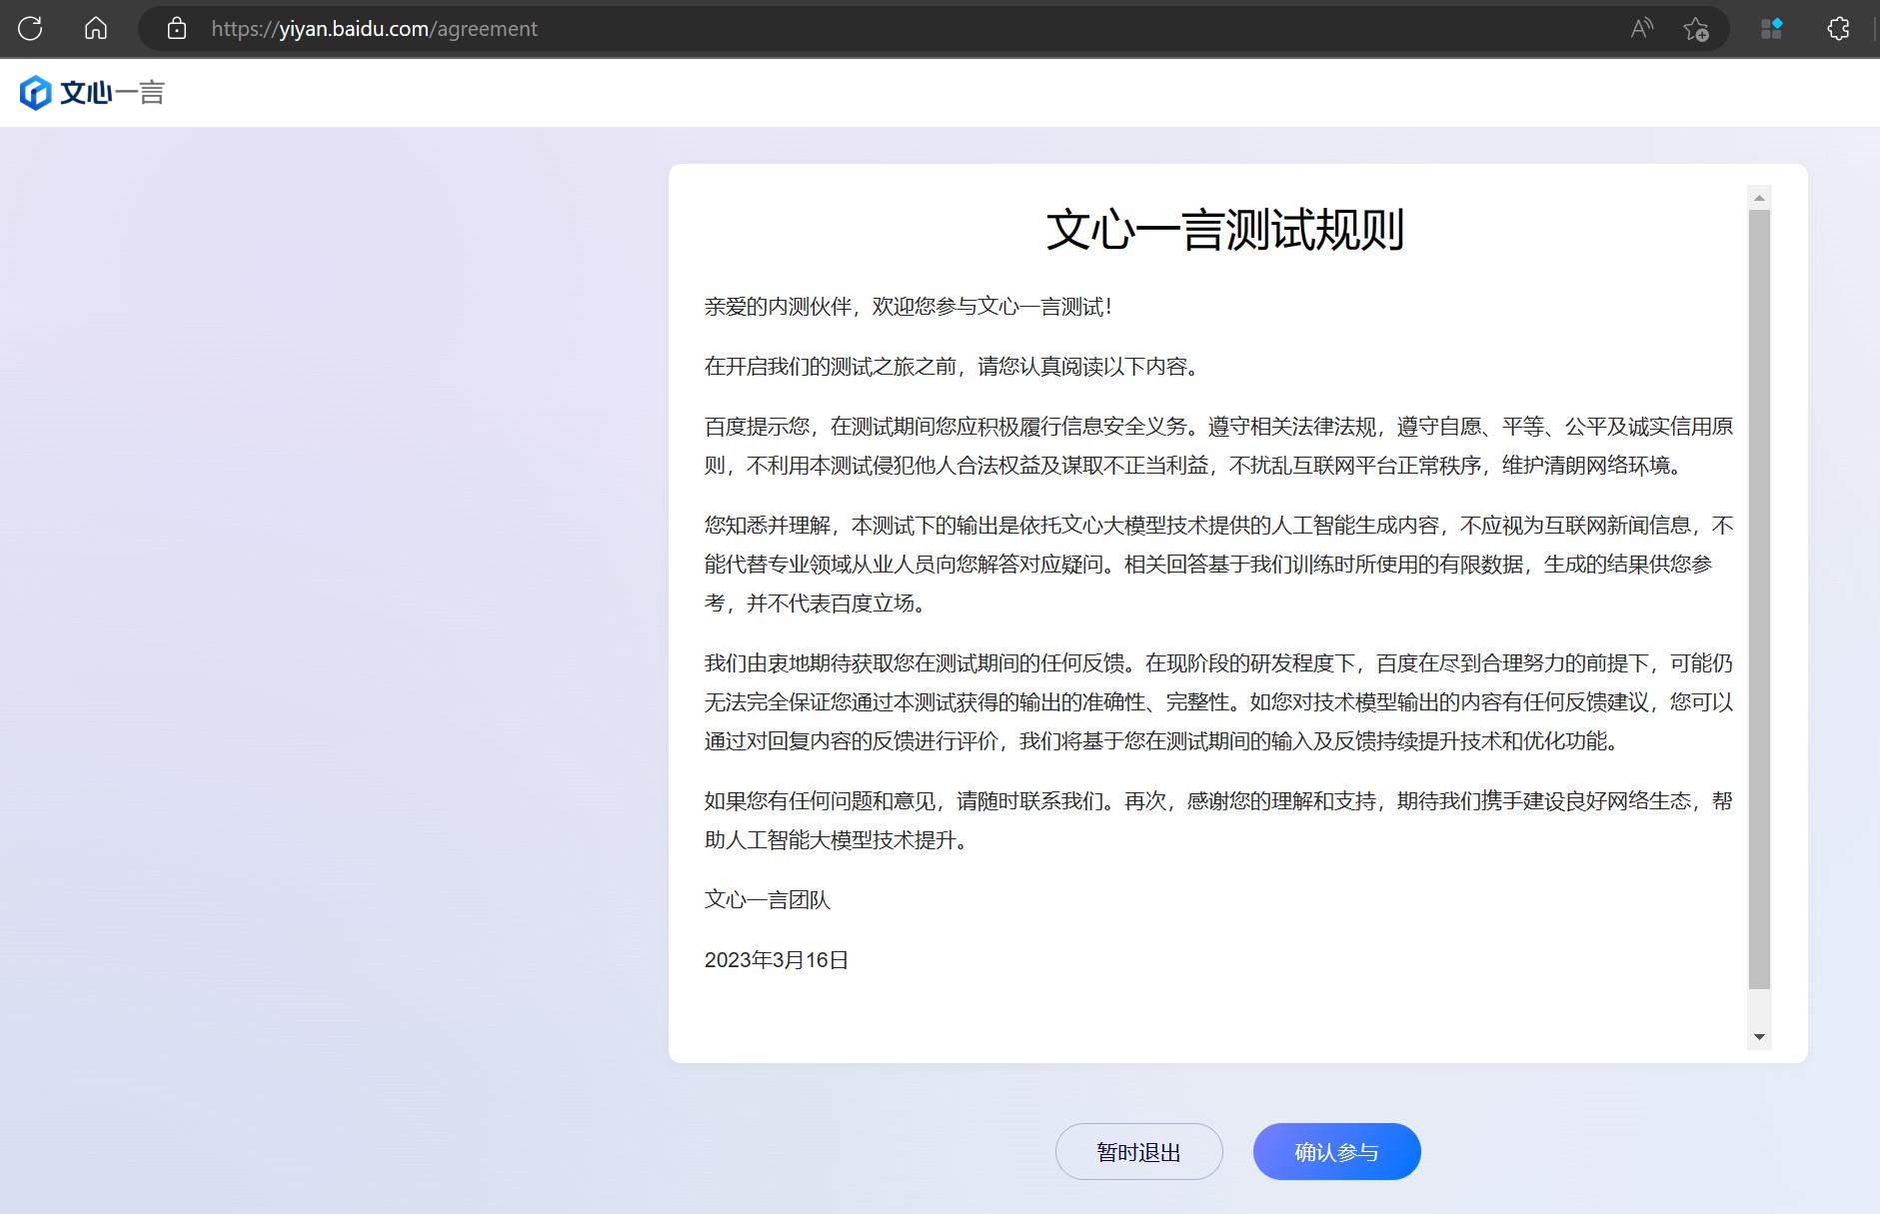Click the address bar URL yiyan.baidu.com/agreement

pos(374,29)
